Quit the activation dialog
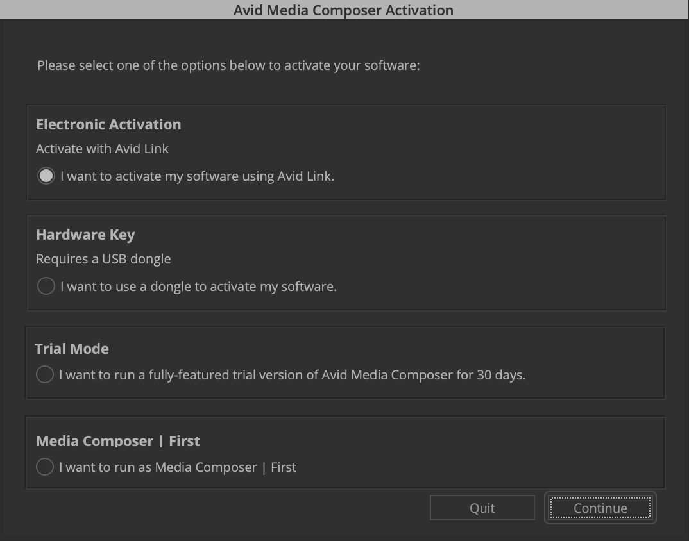The width and height of the screenshot is (689, 541). pos(482,508)
